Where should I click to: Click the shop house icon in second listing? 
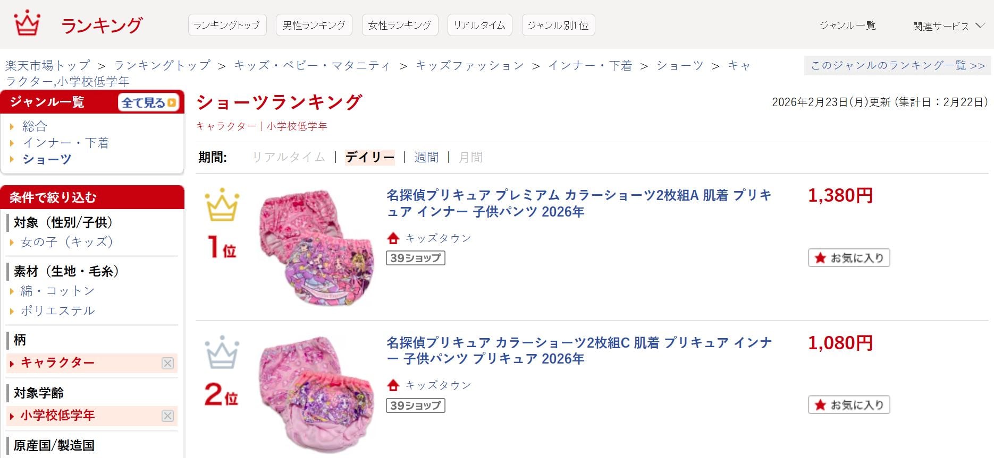[393, 385]
